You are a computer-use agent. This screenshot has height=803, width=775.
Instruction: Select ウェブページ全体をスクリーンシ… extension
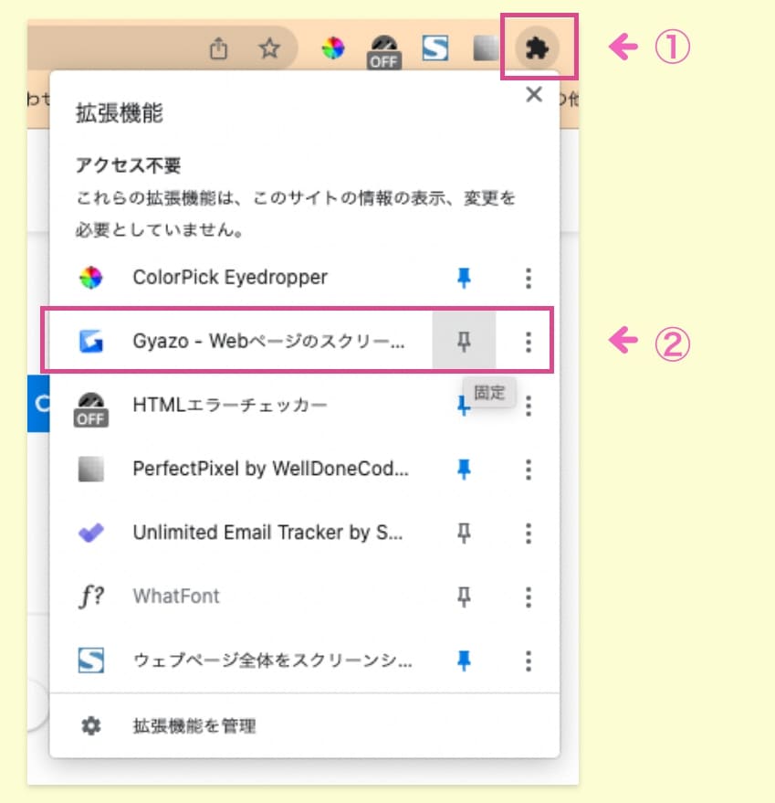272,660
